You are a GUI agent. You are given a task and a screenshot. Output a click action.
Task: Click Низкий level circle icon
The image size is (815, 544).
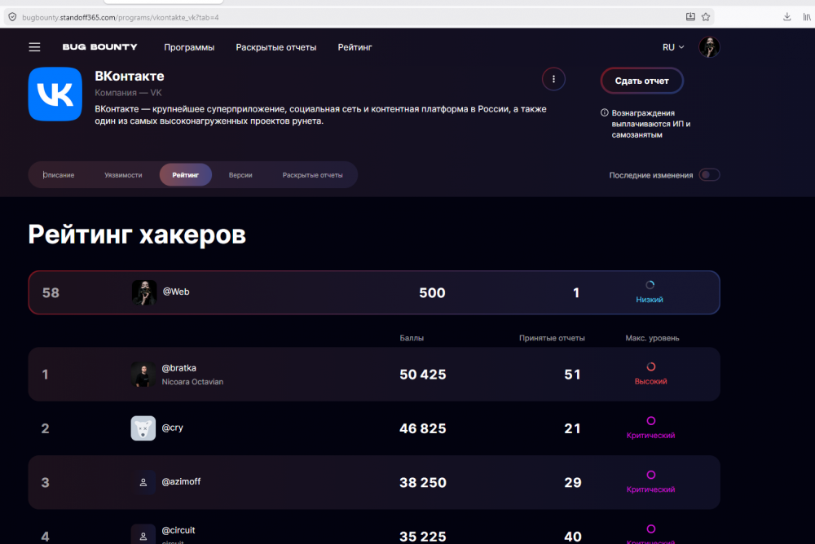[650, 285]
